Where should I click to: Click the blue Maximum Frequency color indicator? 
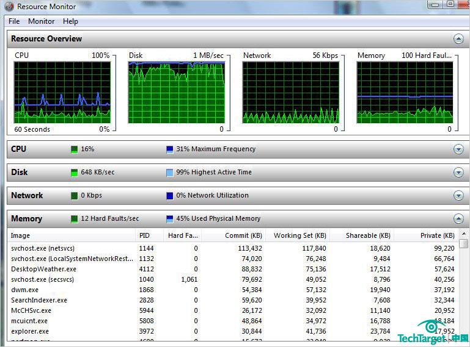click(170, 149)
